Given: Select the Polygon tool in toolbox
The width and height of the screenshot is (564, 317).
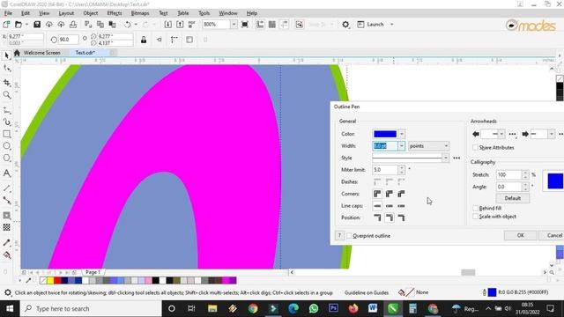Looking at the screenshot, I should pyautogui.click(x=6, y=158).
